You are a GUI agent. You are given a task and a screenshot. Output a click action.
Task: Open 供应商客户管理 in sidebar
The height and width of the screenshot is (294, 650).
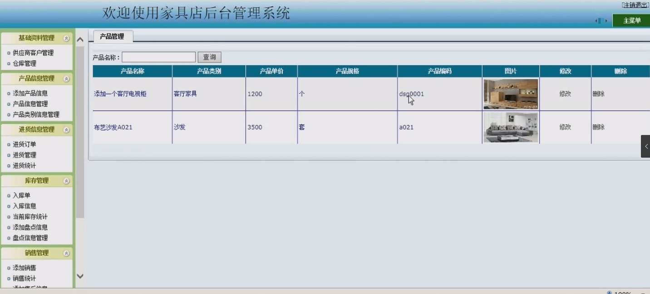(33, 53)
